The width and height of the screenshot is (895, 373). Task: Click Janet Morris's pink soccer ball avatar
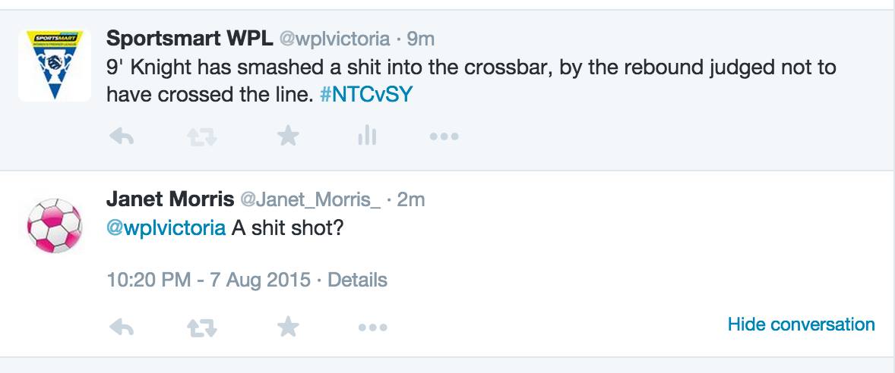tap(55, 226)
